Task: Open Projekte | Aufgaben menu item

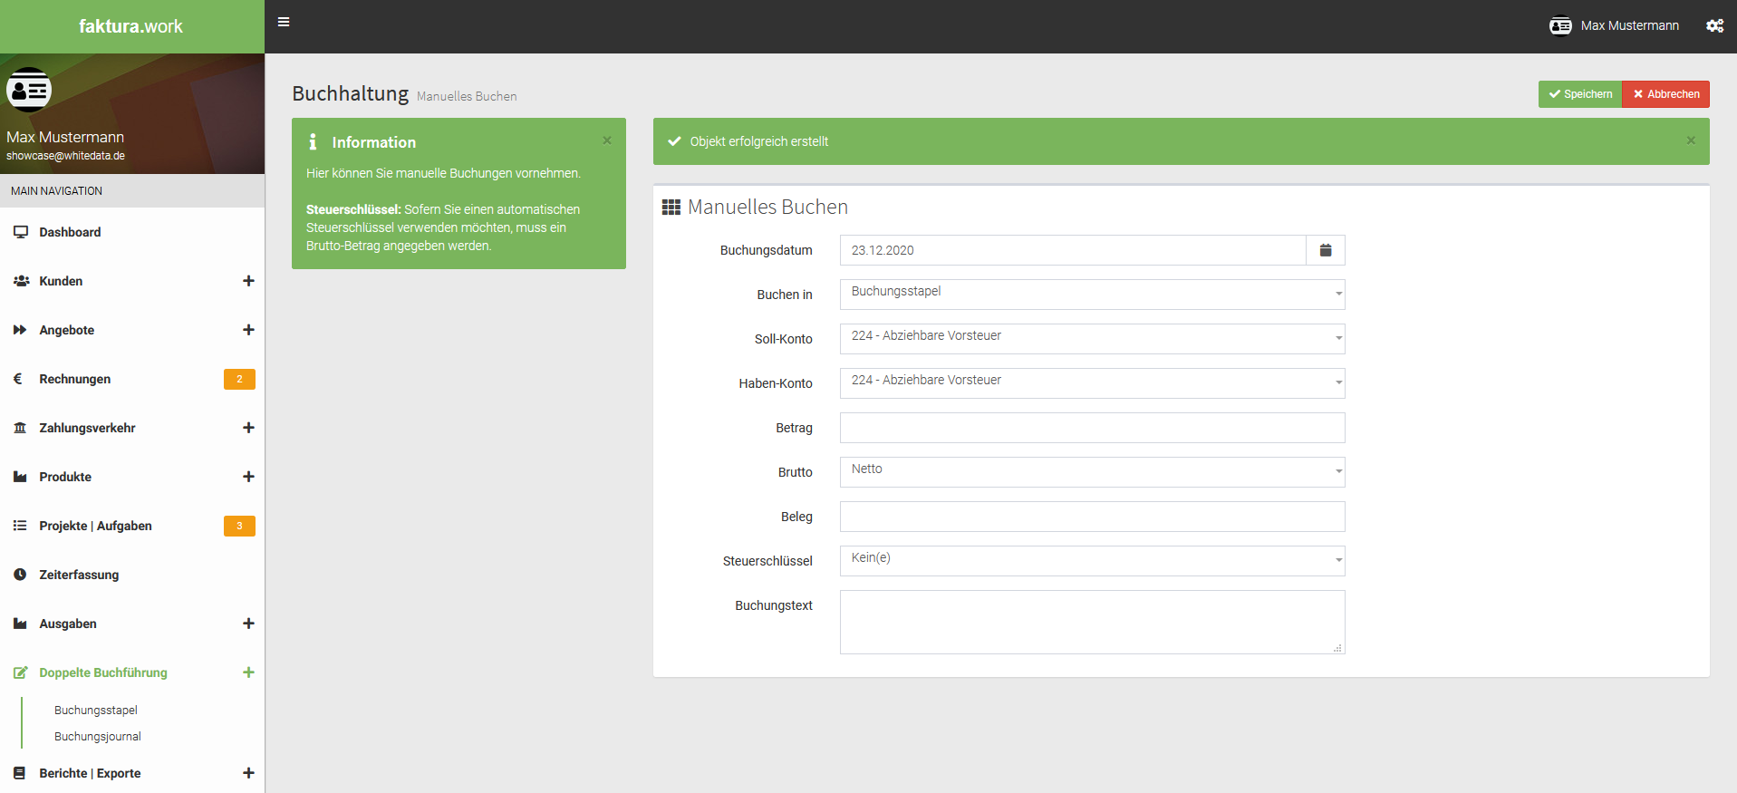Action: pos(132,526)
